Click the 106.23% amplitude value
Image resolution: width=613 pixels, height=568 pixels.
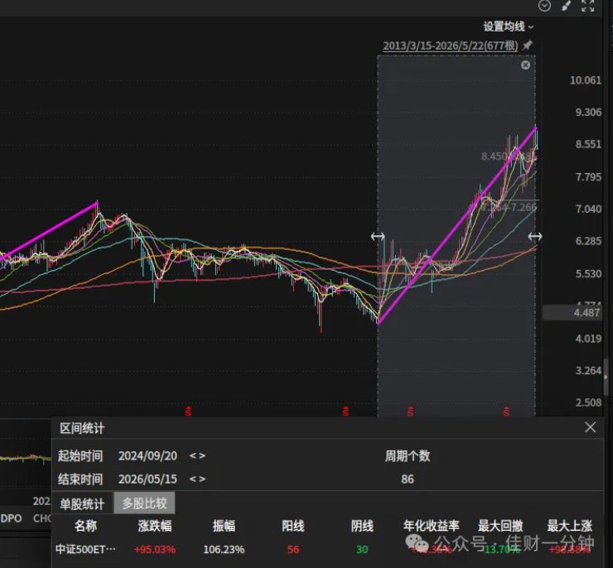pos(224,550)
